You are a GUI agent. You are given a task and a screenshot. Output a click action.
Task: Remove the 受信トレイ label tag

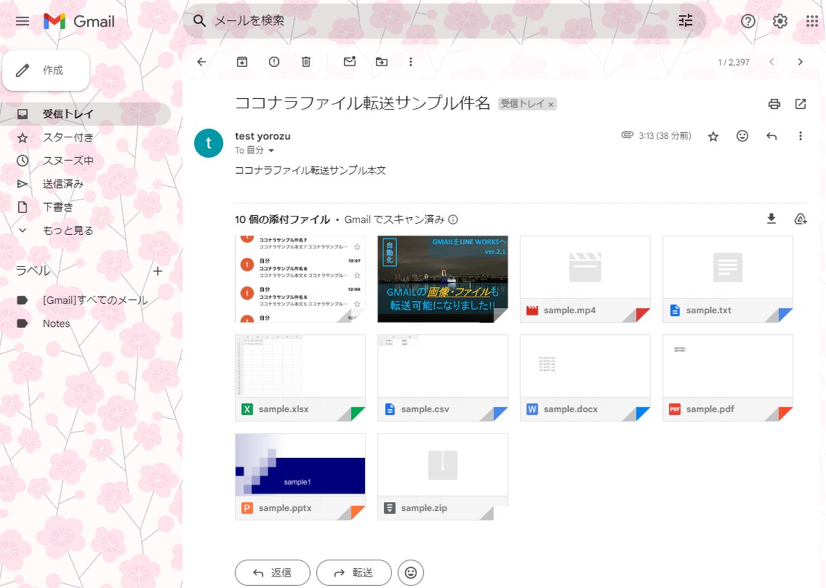coord(551,104)
